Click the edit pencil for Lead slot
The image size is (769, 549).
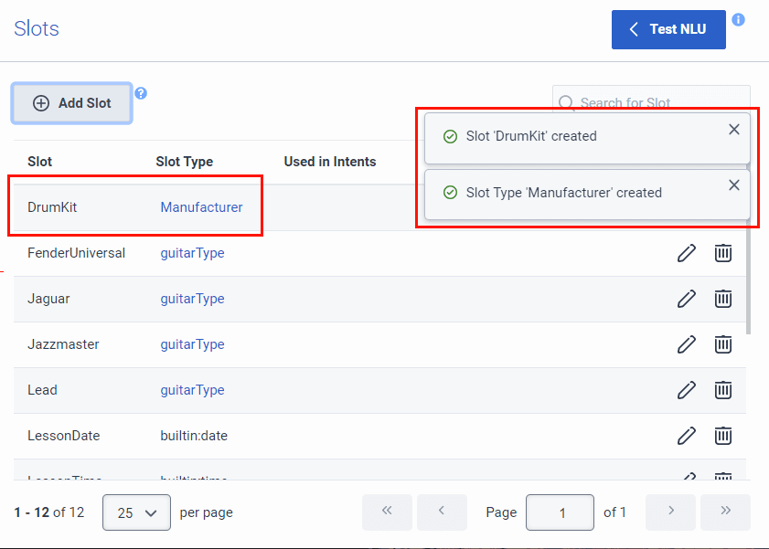(x=686, y=390)
